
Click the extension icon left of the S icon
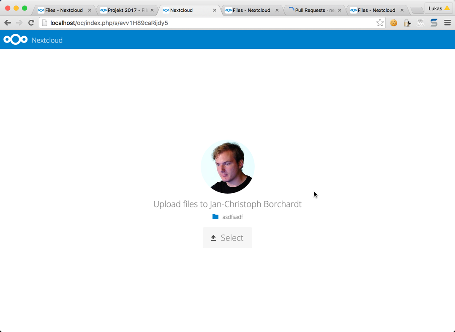420,23
